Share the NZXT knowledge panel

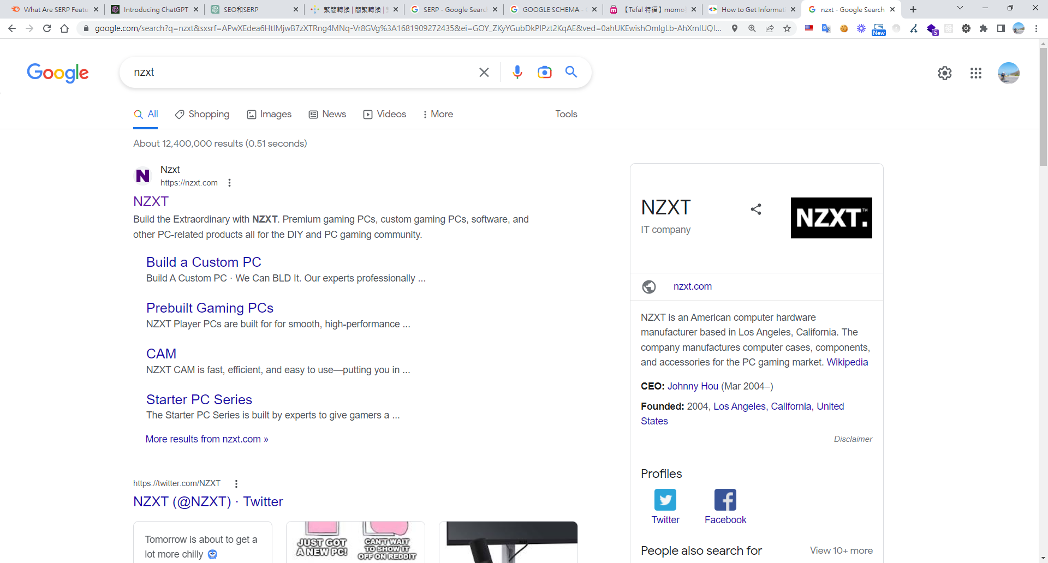click(755, 209)
